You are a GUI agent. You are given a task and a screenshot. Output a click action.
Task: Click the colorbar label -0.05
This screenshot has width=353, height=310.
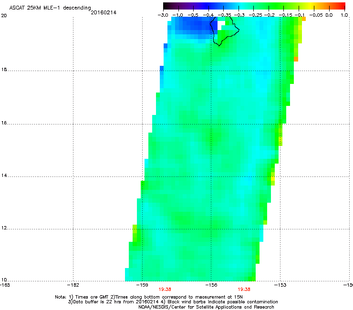(316, 15)
